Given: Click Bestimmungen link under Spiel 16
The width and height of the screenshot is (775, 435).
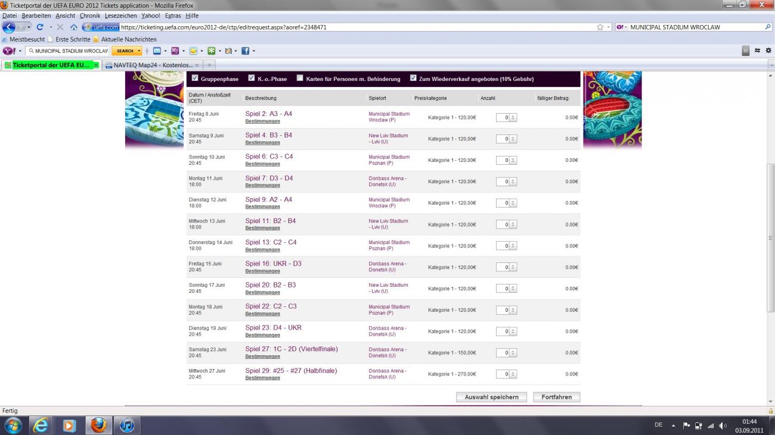Looking at the screenshot, I should pyautogui.click(x=262, y=271).
